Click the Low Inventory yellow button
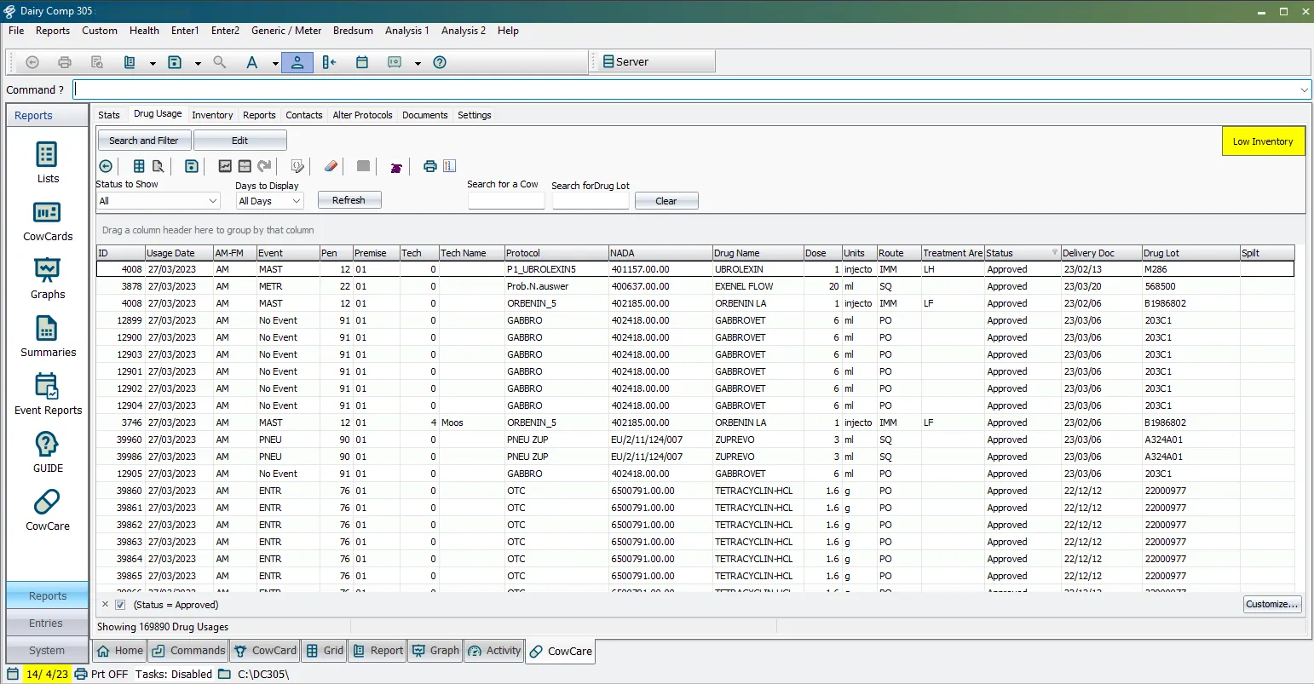Image resolution: width=1314 pixels, height=684 pixels. (x=1263, y=141)
